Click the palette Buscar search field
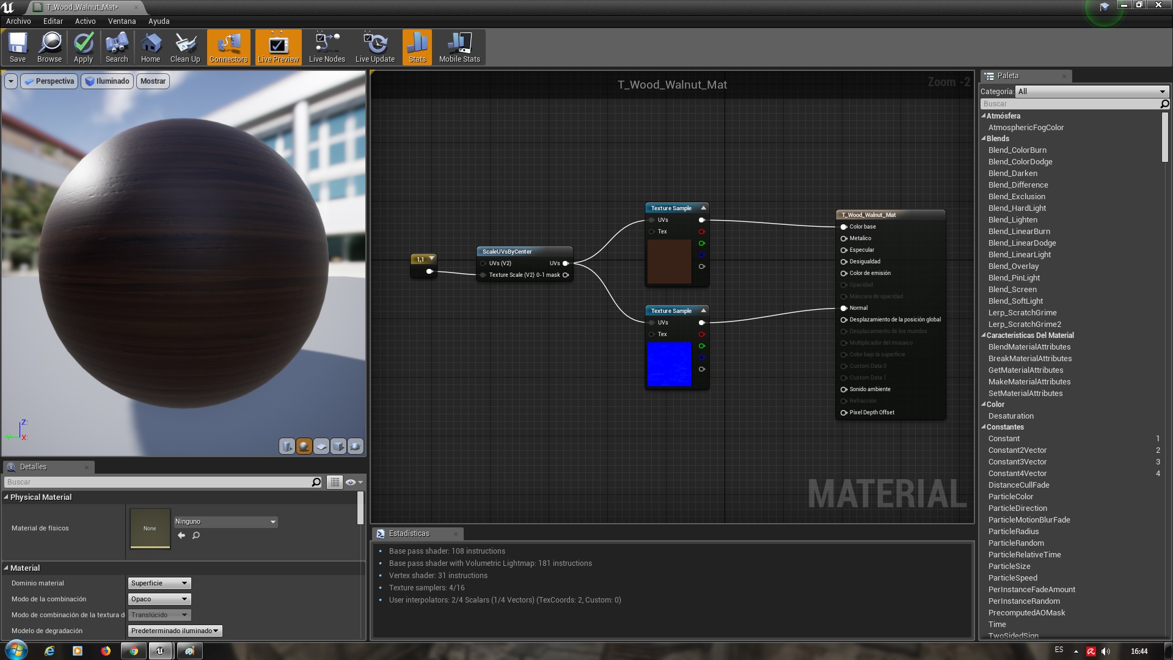1173x660 pixels. (1069, 104)
